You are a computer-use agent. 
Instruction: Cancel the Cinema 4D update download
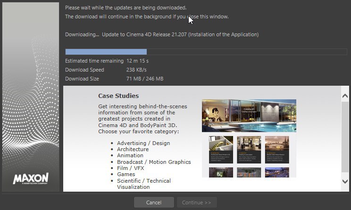(x=154, y=202)
